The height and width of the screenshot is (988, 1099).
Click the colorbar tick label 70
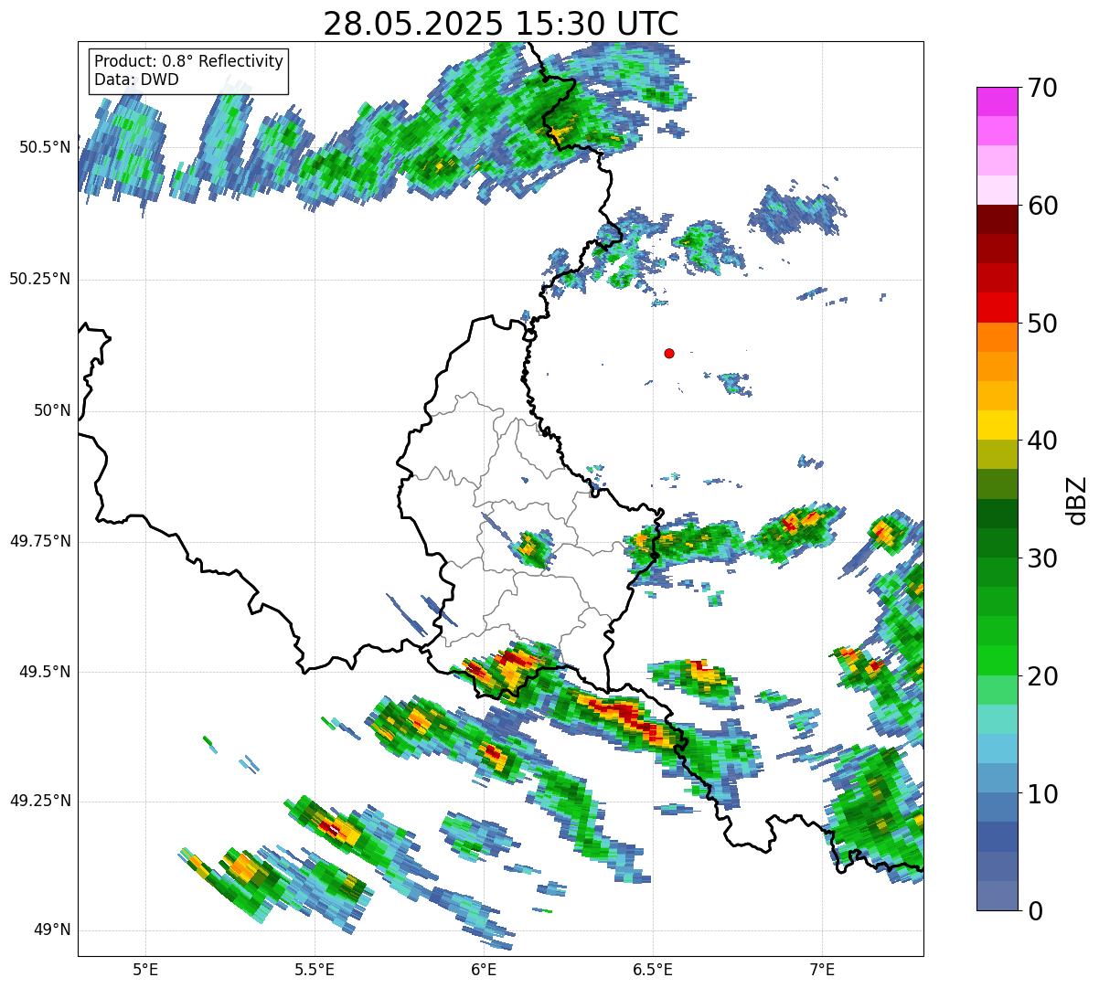click(x=1042, y=88)
